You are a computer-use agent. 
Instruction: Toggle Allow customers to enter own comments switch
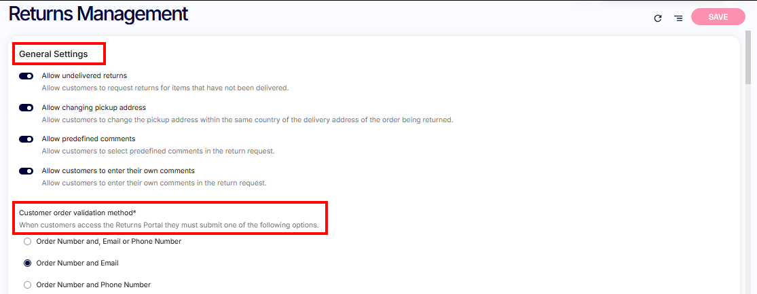coord(26,170)
